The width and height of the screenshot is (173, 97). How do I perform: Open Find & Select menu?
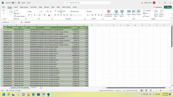point(161,13)
